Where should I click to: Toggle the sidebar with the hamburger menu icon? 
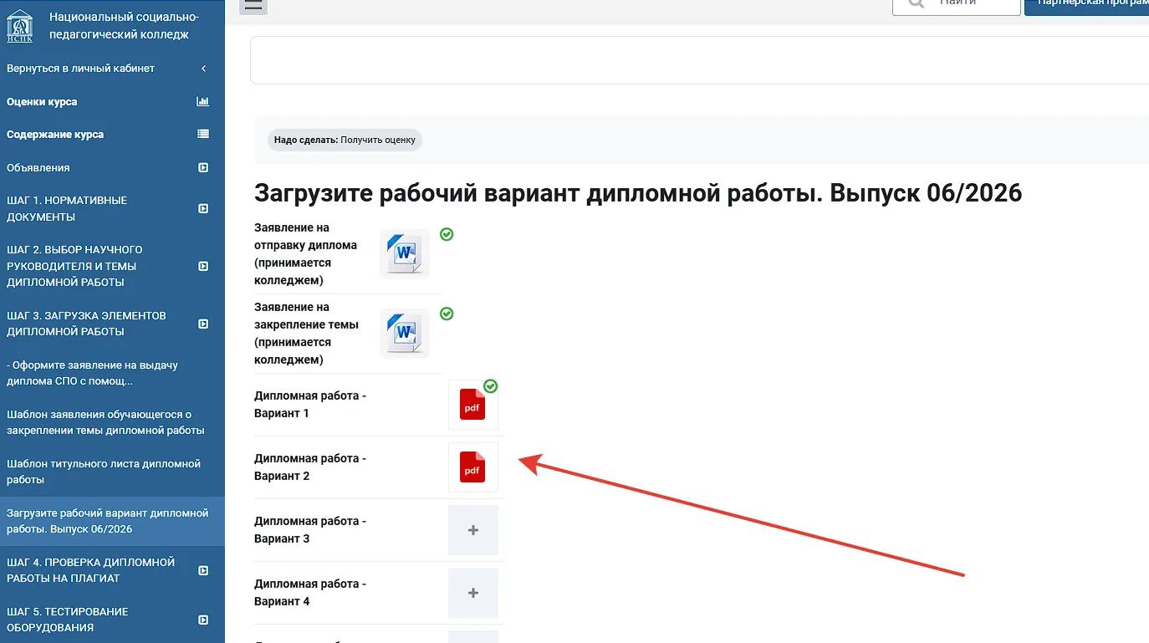tap(253, 5)
